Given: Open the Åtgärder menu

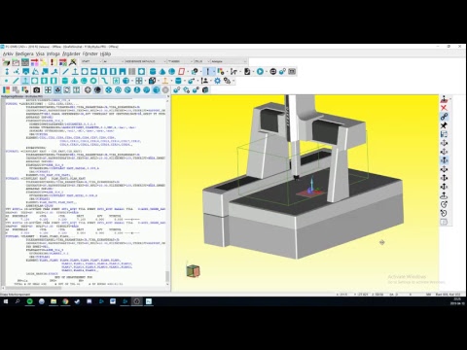Looking at the screenshot, I should [x=71, y=53].
